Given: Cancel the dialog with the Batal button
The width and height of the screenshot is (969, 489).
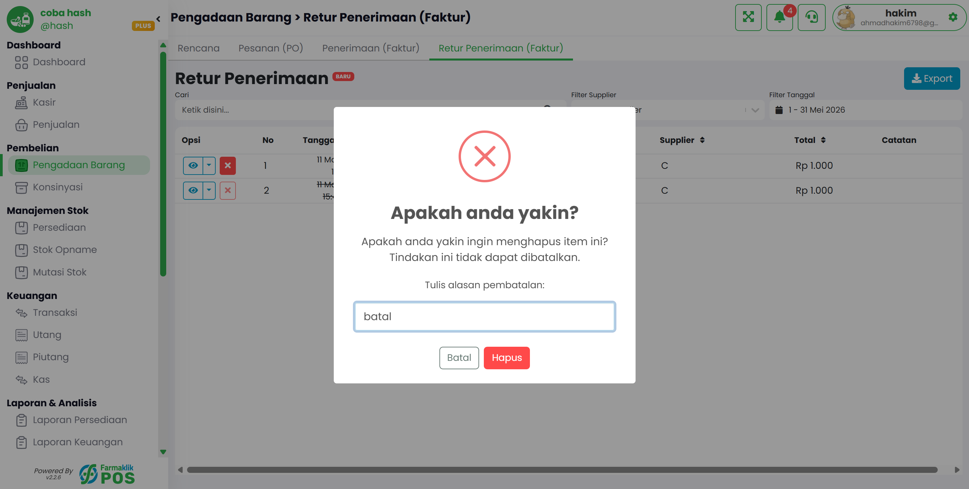Looking at the screenshot, I should click(x=459, y=358).
